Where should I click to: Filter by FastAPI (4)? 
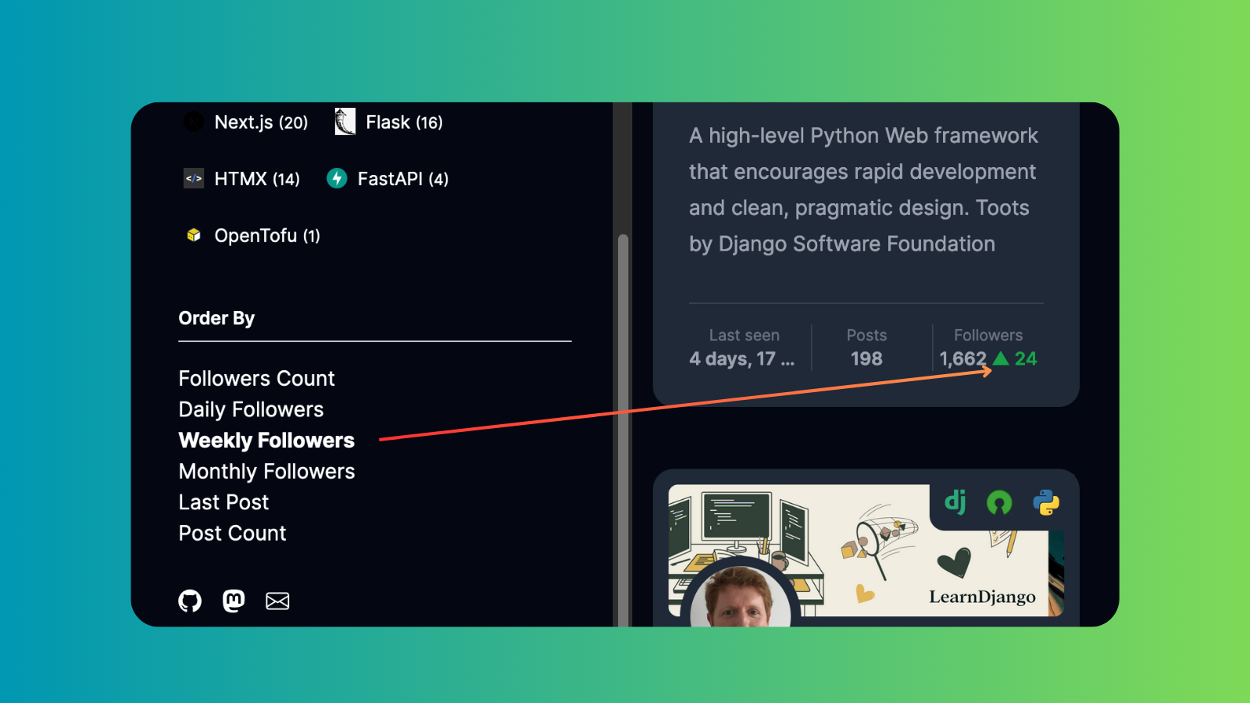pos(403,179)
